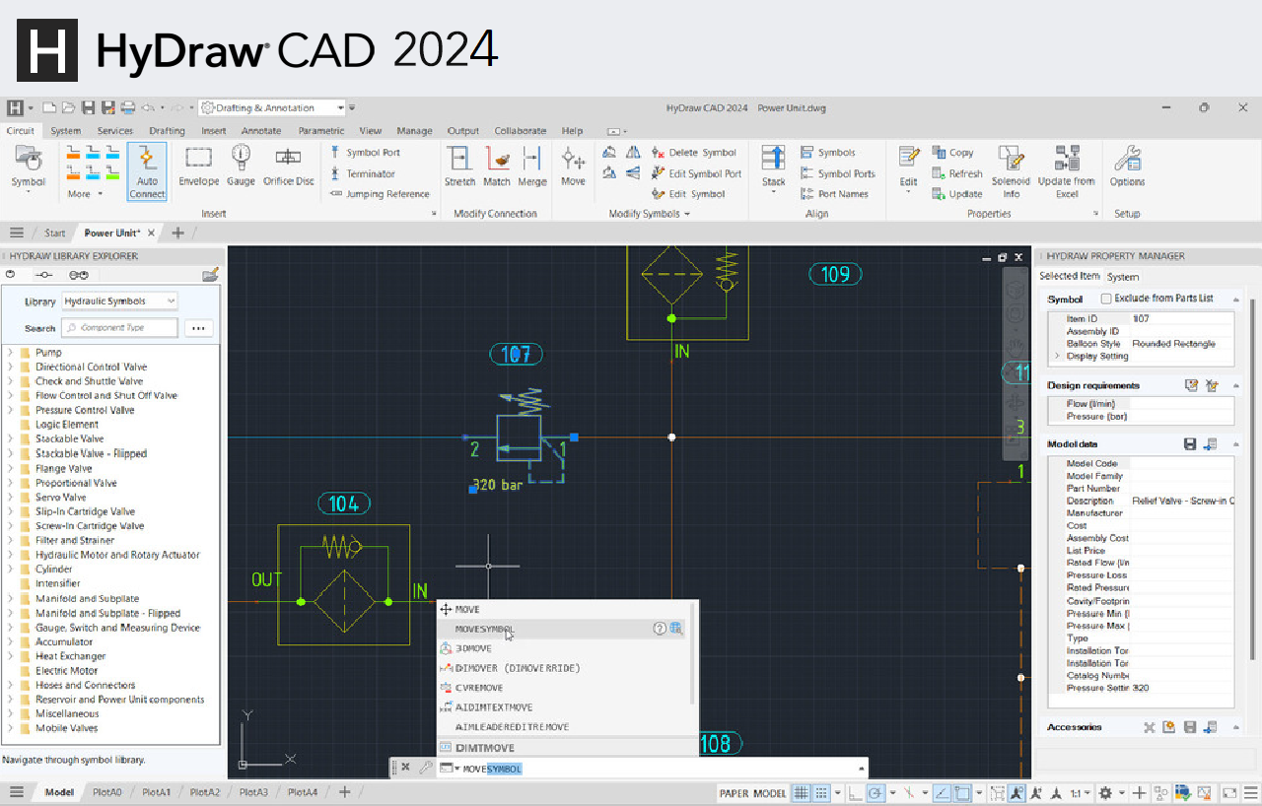Click the search ellipsis button
Viewport: 1262px width, 806px height.
(x=198, y=328)
